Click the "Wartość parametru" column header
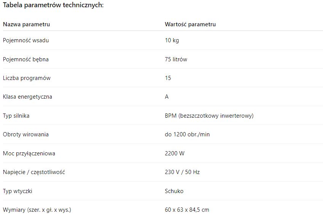Viewport: 323px width, 222px height. click(x=190, y=24)
